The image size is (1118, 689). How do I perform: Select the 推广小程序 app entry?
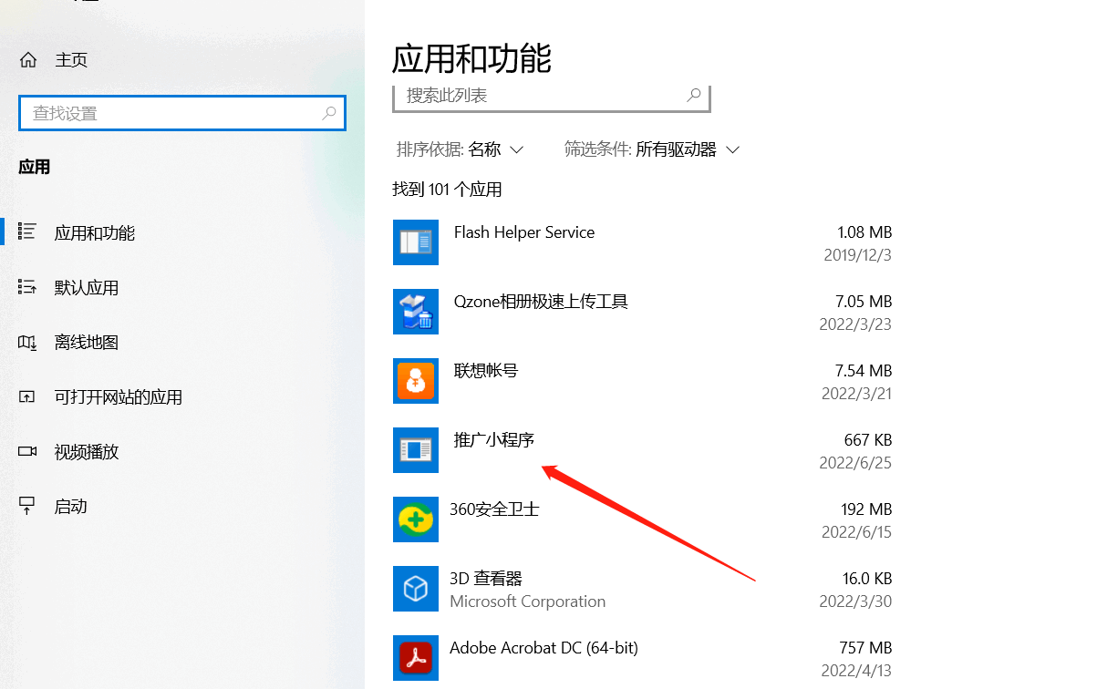(x=643, y=450)
